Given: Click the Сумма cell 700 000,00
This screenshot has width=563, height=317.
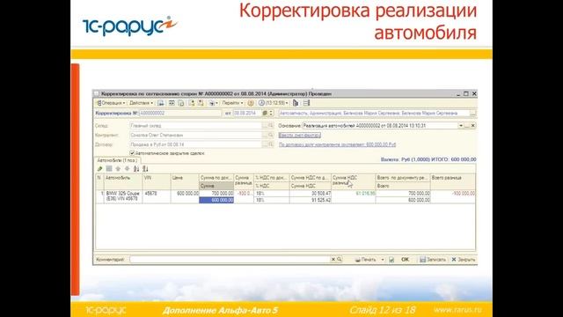Looking at the screenshot, I should 216,194.
